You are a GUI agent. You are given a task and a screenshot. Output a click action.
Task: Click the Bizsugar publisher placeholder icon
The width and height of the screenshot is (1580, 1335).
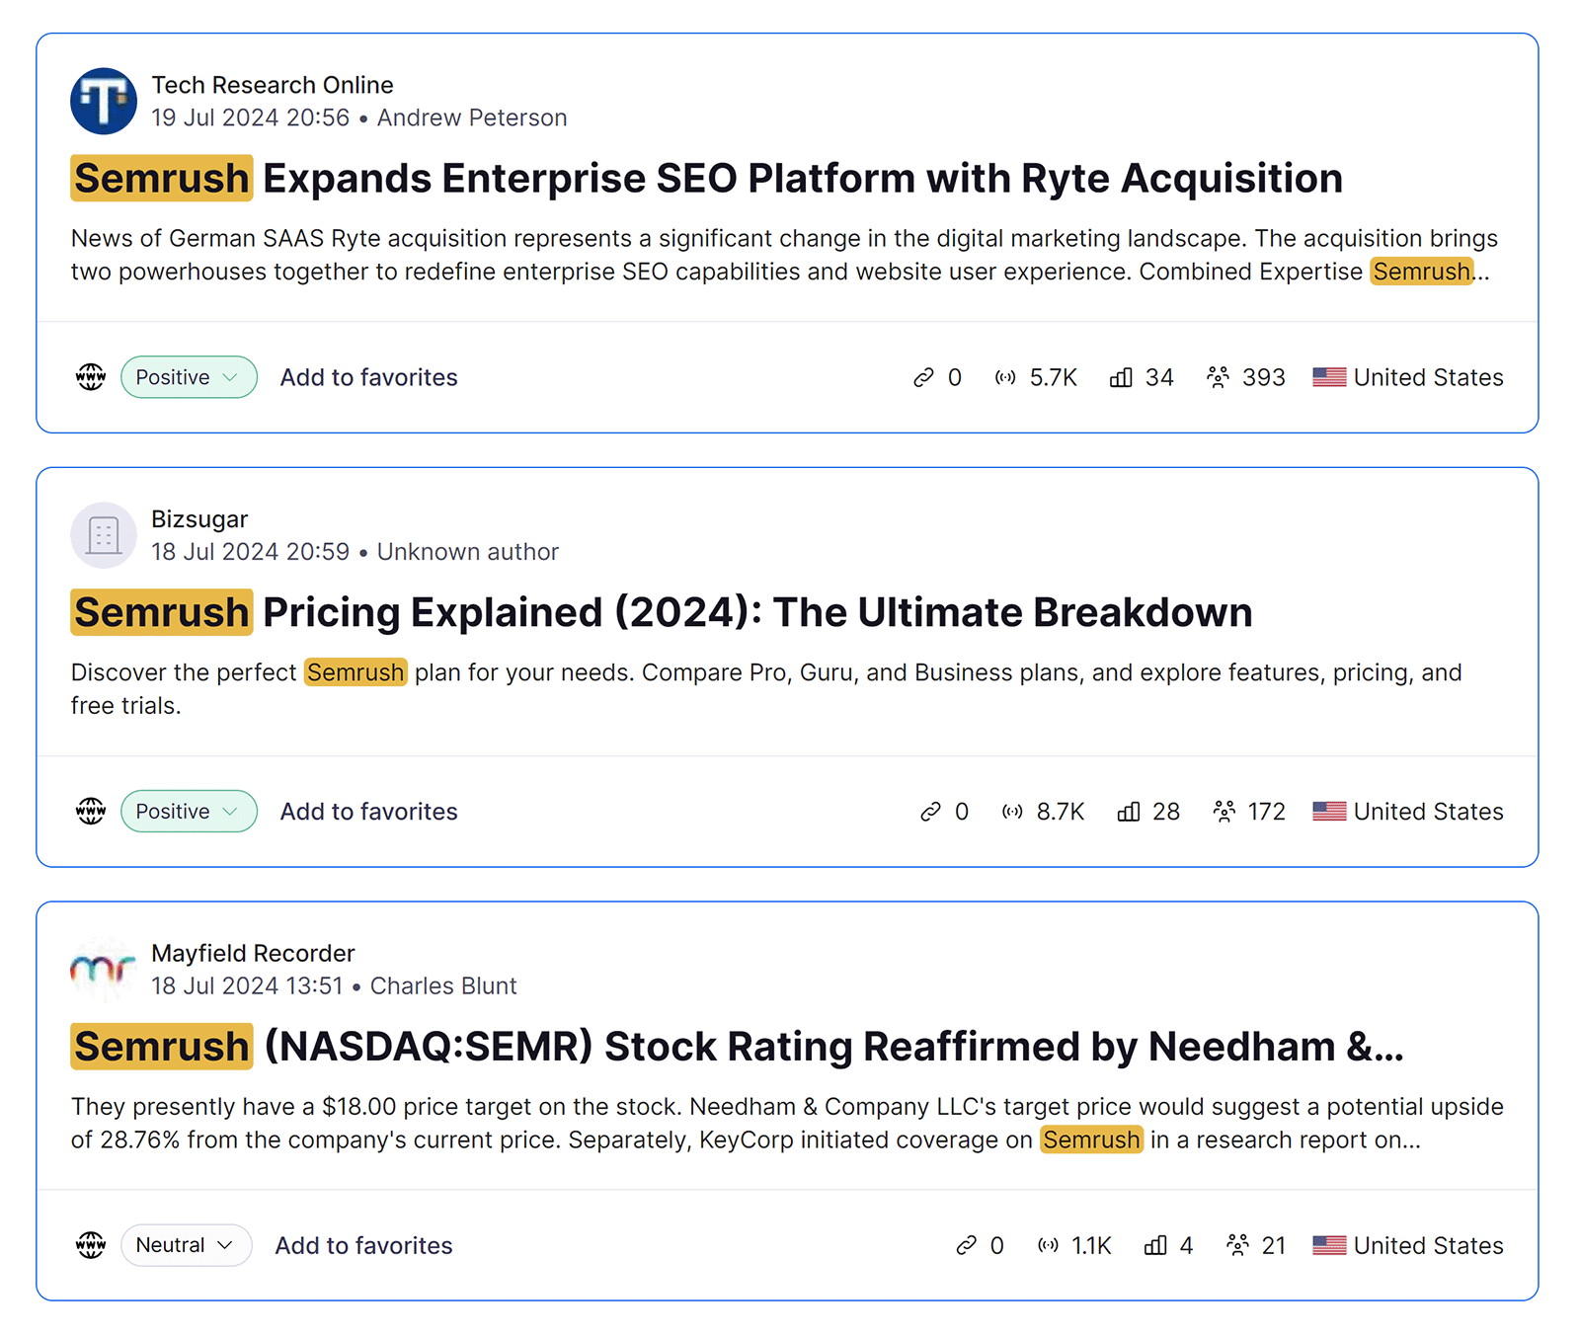pyautogui.click(x=103, y=535)
